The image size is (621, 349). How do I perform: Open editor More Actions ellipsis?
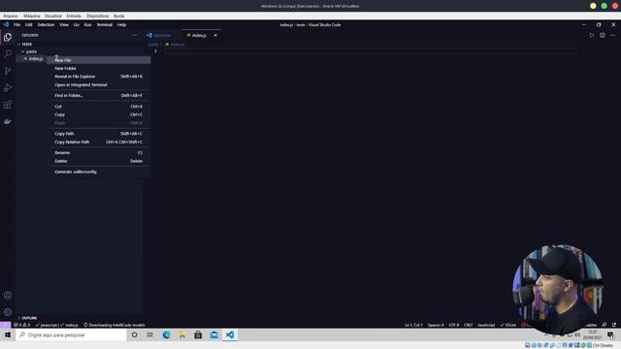tap(612, 35)
